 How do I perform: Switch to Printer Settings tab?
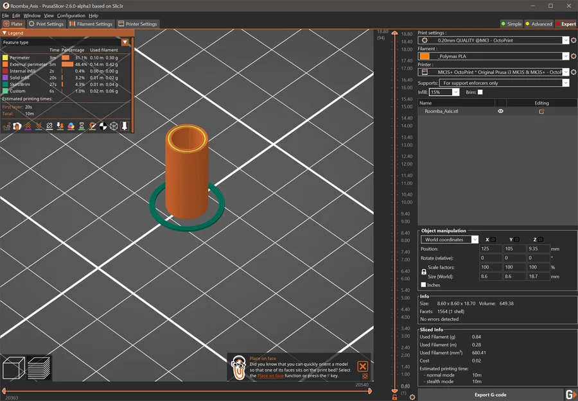138,24
